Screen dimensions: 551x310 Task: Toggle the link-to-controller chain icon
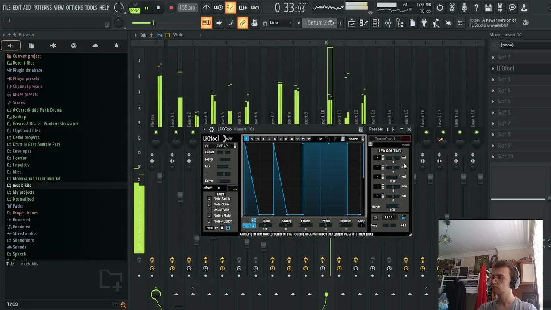click(x=243, y=23)
